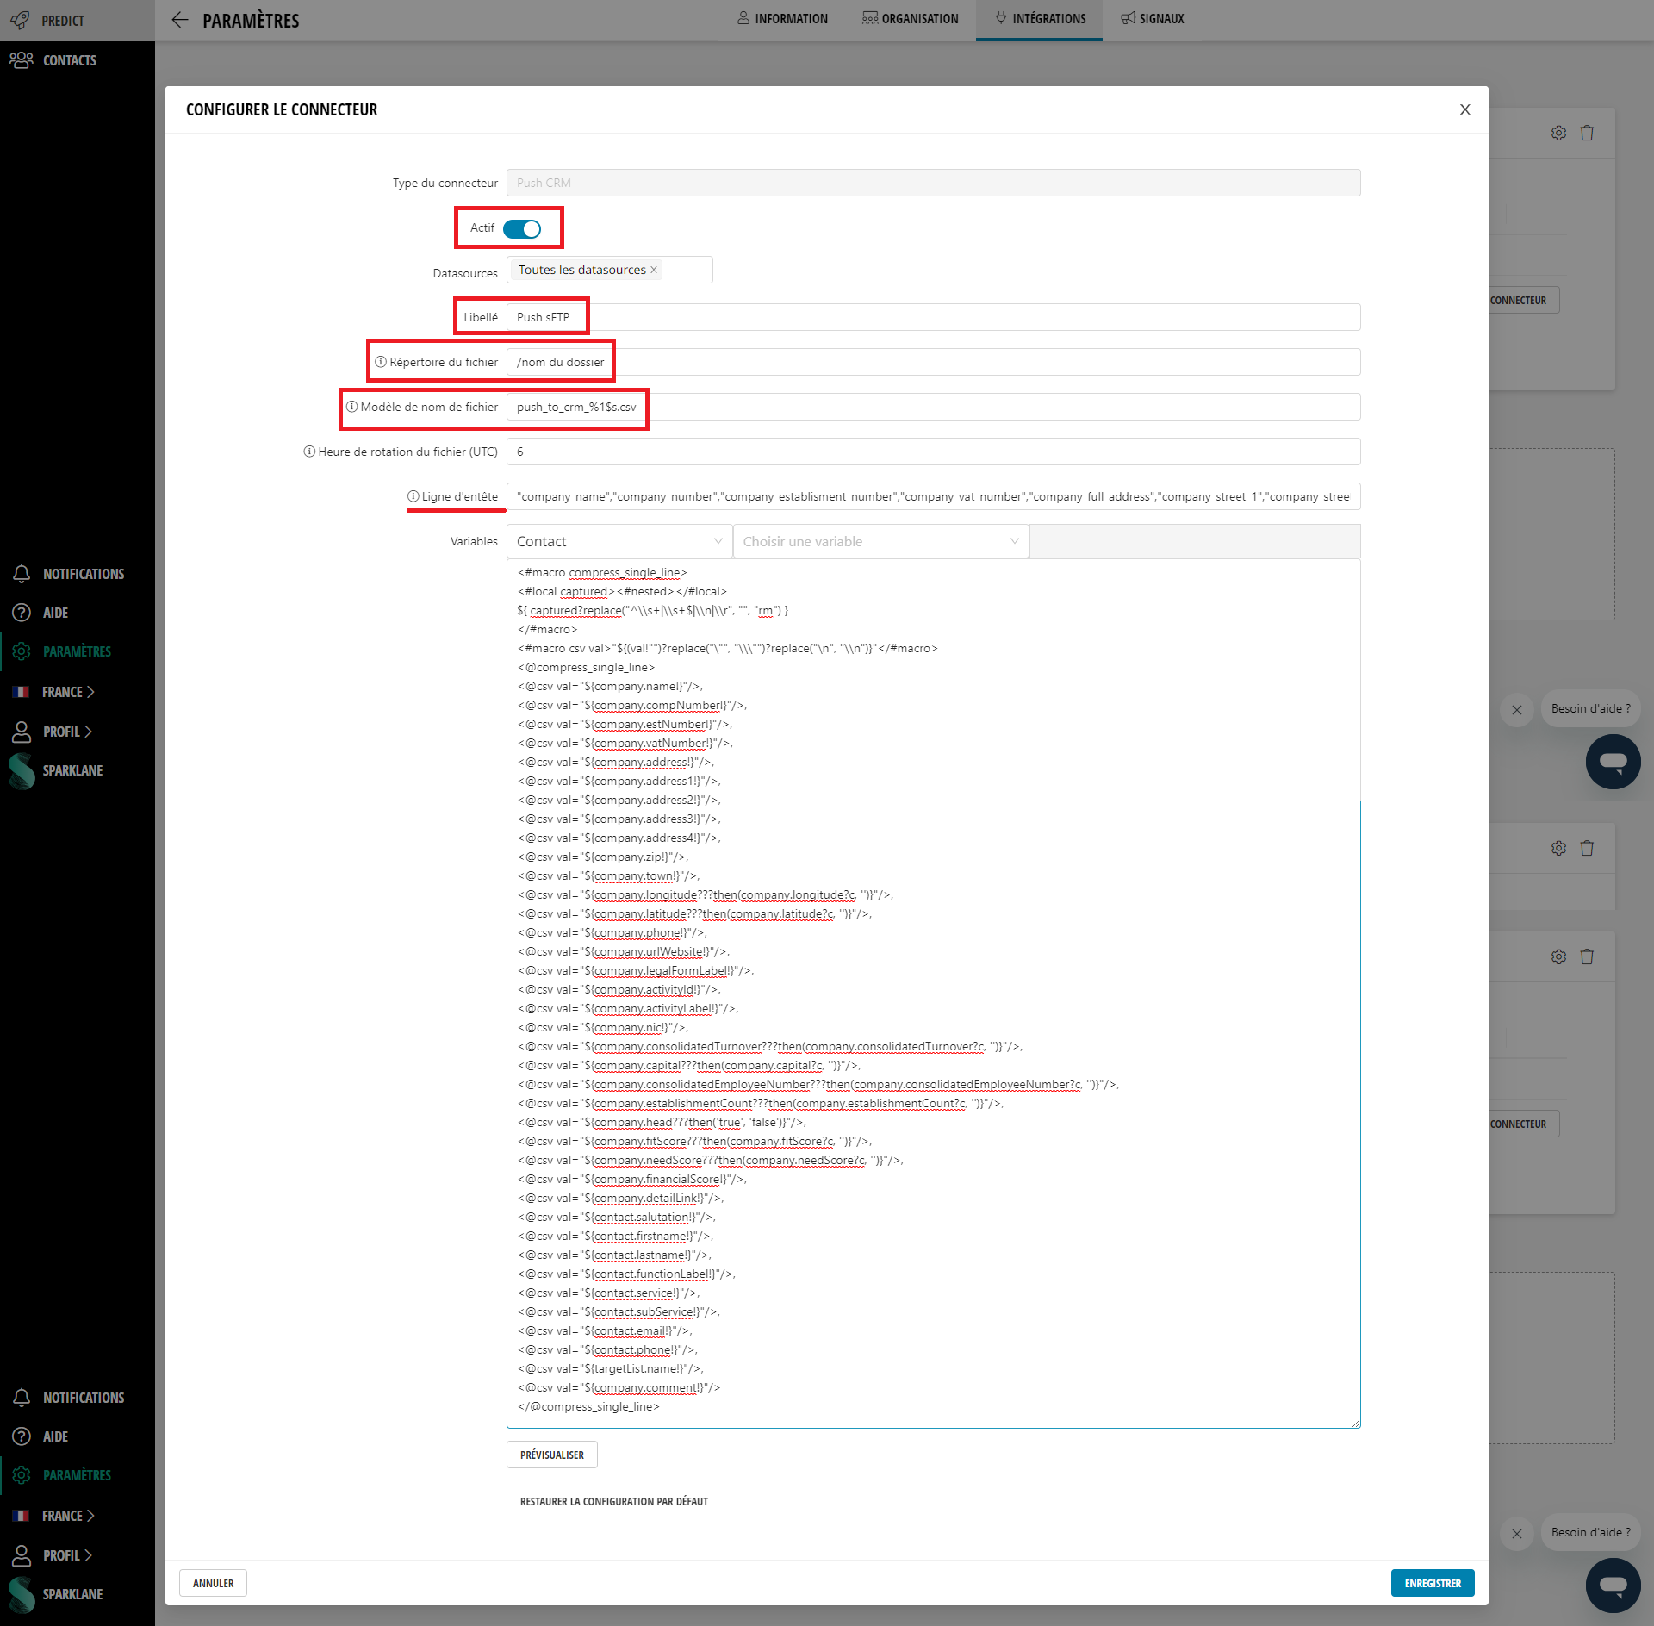This screenshot has height=1626, width=1654.
Task: Click the Annuler button
Action: tap(213, 1583)
